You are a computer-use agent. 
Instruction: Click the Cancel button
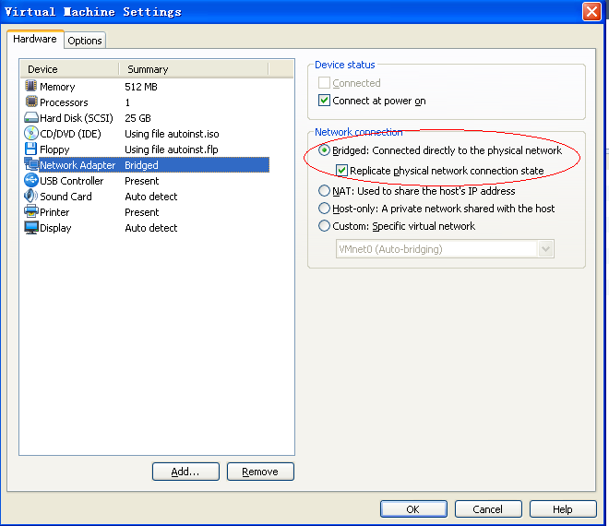pos(488,509)
